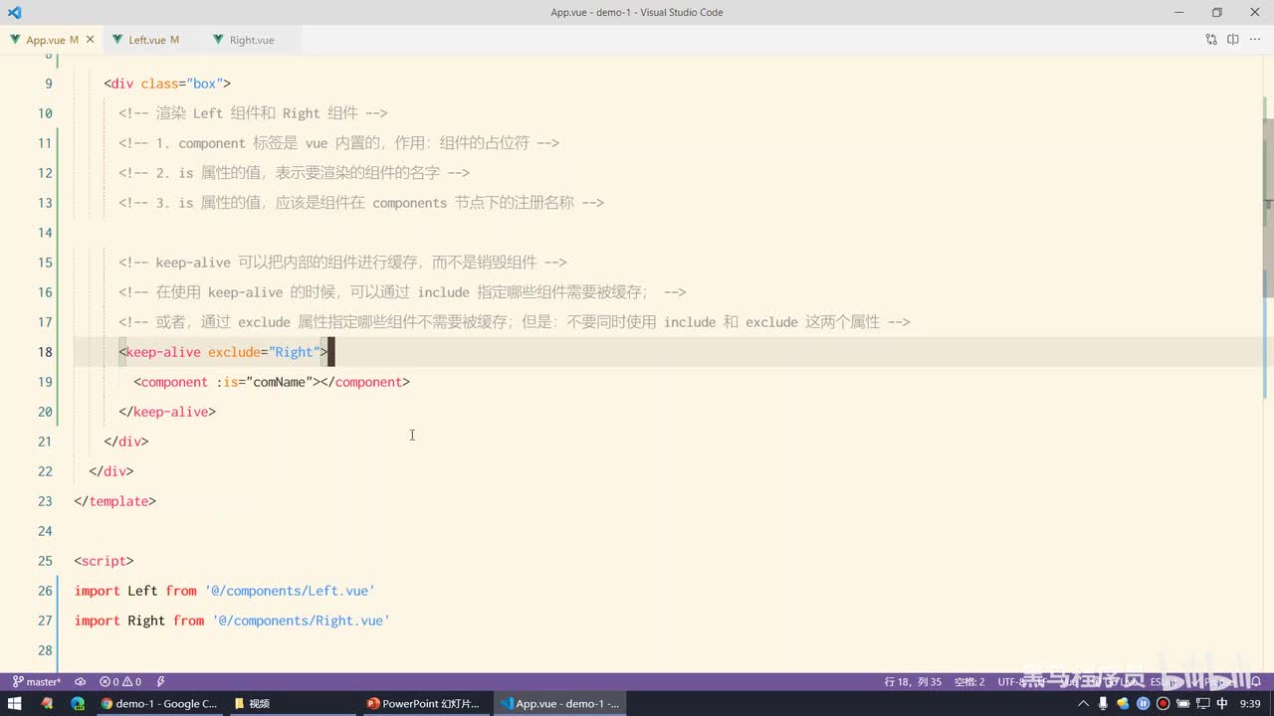The image size is (1274, 716).
Task: Click the import Left from line
Action: [225, 591]
